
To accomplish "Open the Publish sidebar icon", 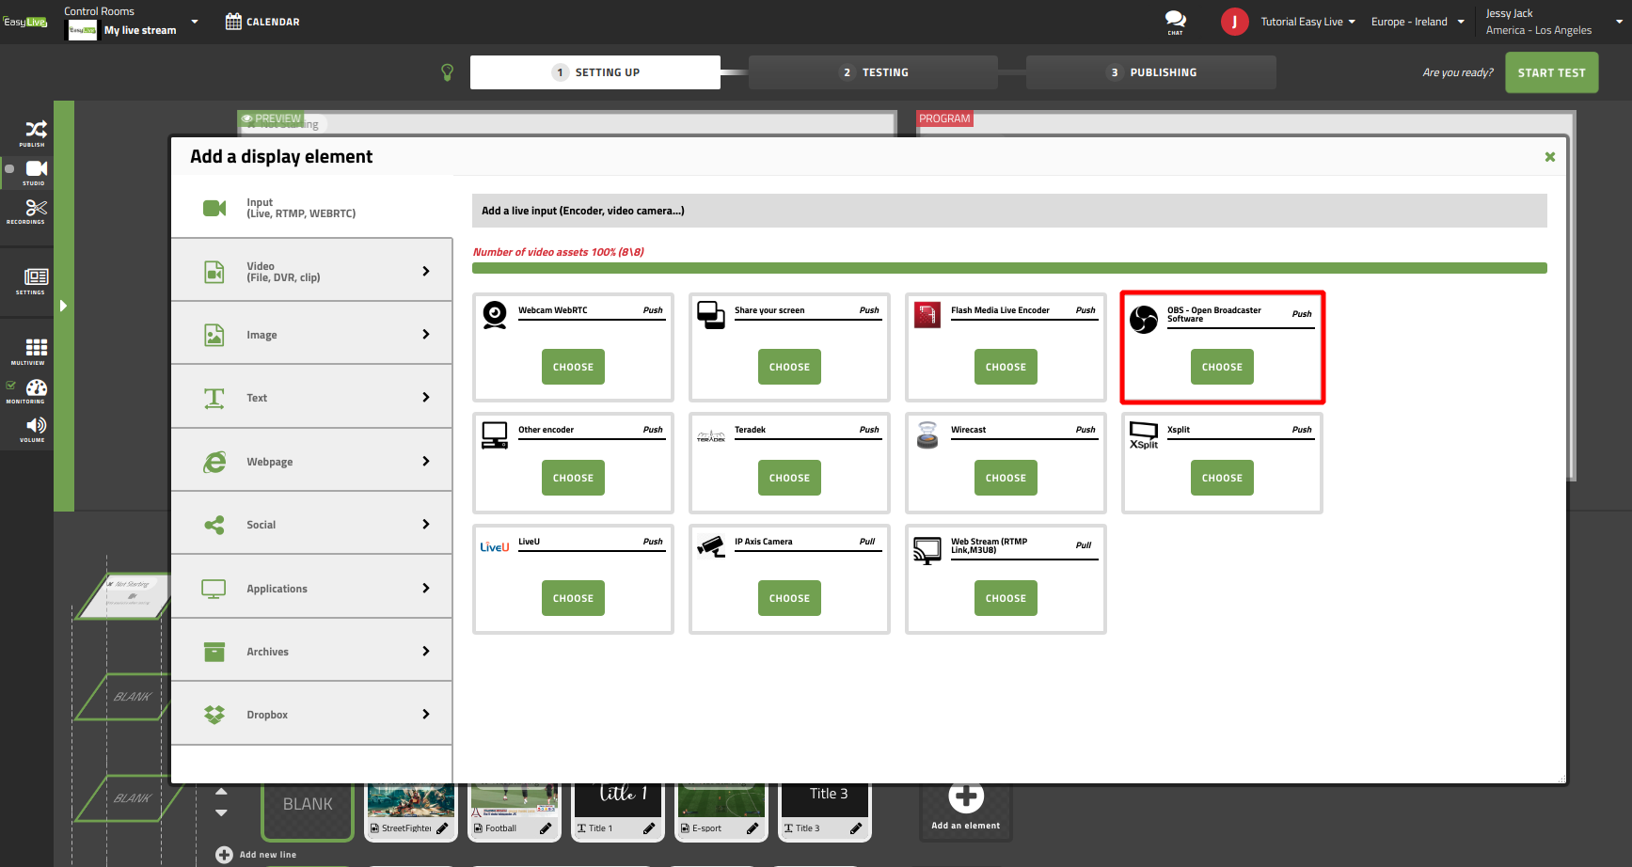I will click(x=35, y=130).
